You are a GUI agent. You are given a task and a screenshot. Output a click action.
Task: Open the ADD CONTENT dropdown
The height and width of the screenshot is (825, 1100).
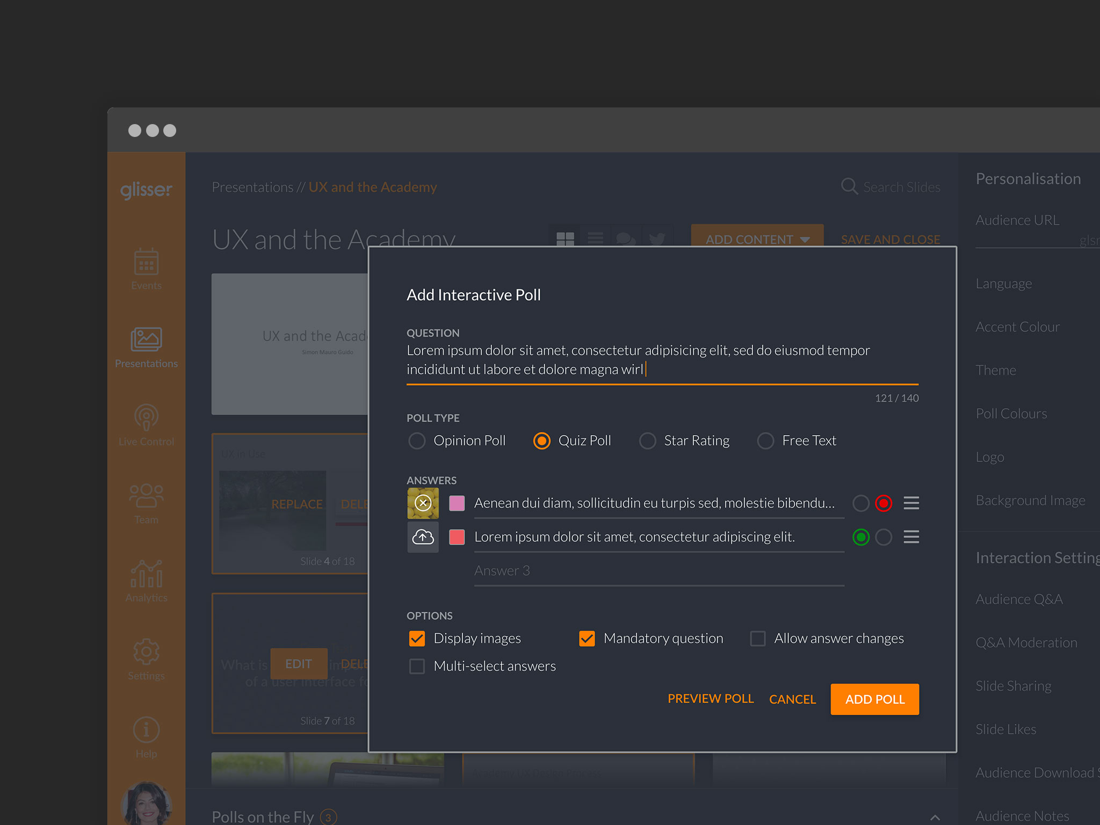click(757, 236)
